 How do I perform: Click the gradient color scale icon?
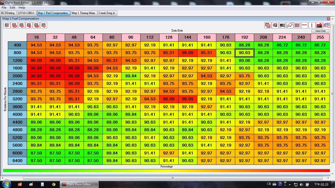pyautogui.click(x=283, y=25)
